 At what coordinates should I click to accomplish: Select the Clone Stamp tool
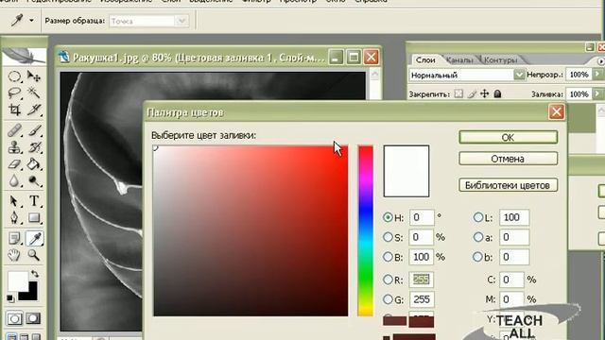14,147
